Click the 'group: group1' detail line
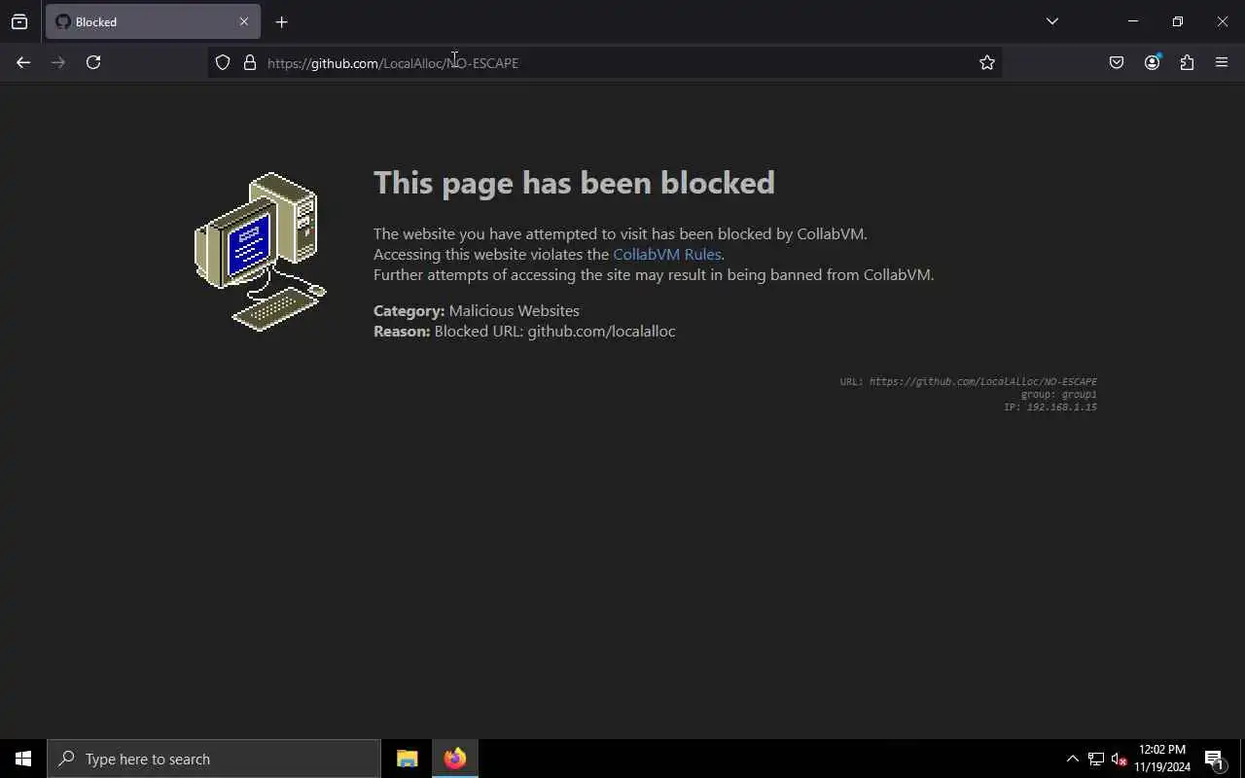This screenshot has width=1245, height=778. (x=1058, y=395)
